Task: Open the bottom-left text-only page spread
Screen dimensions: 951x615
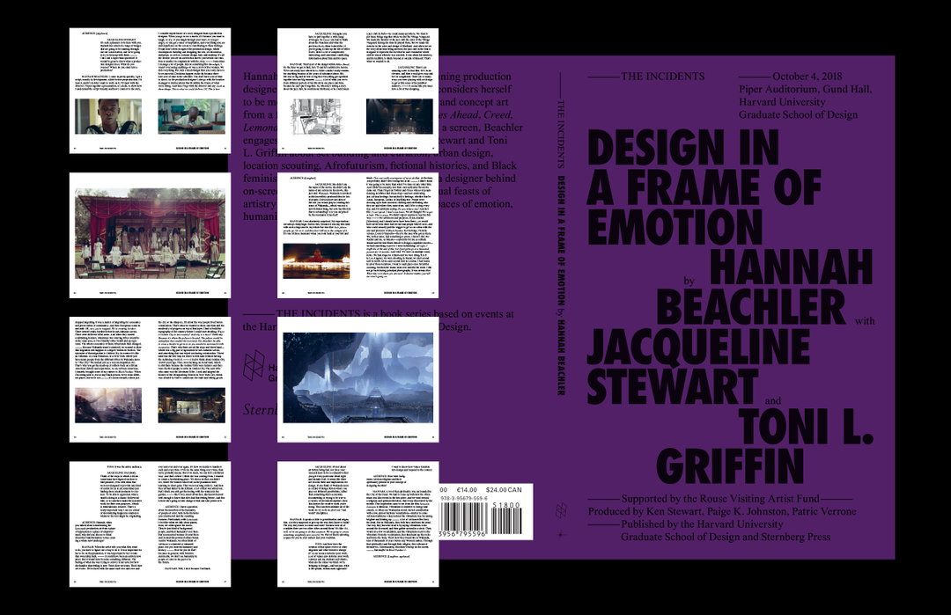Action: click(150, 524)
